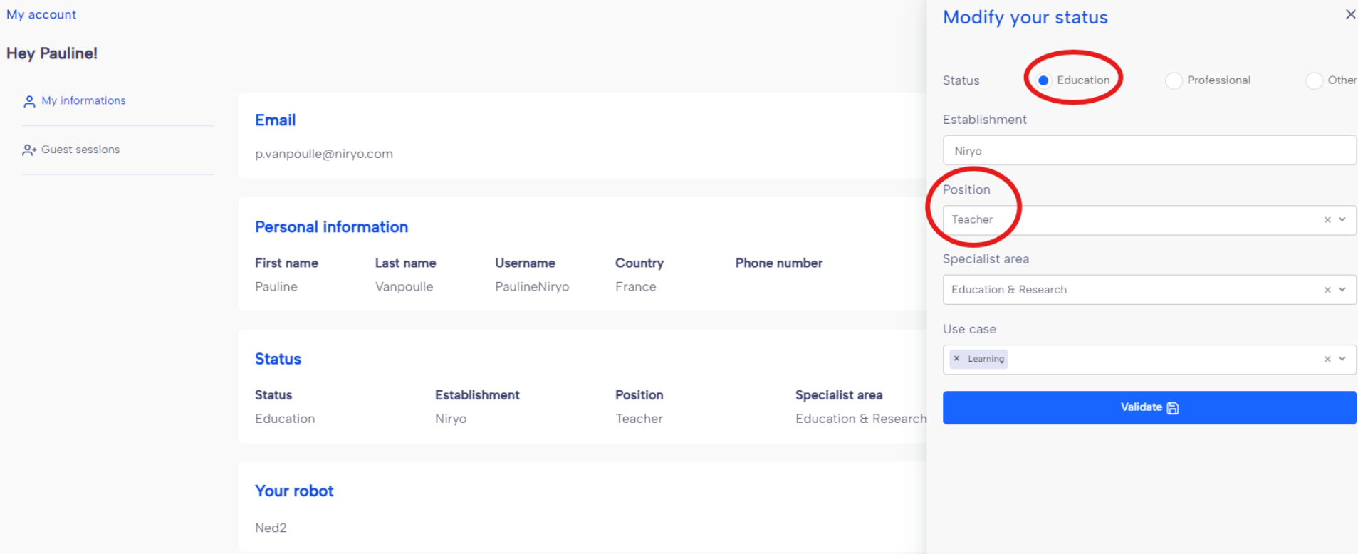1358x554 pixels.
Task: Remove the Learning tag from Use case
Action: (x=957, y=359)
